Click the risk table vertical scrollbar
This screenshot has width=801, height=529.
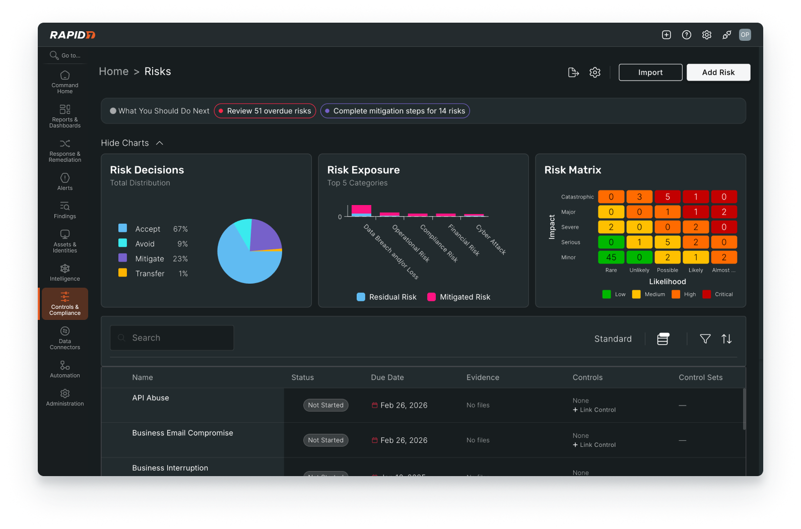(x=745, y=409)
